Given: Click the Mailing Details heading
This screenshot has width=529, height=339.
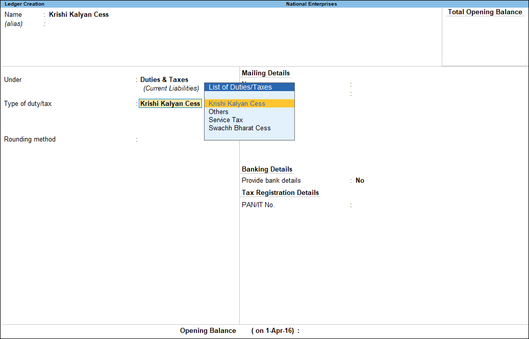Looking at the screenshot, I should click(266, 73).
